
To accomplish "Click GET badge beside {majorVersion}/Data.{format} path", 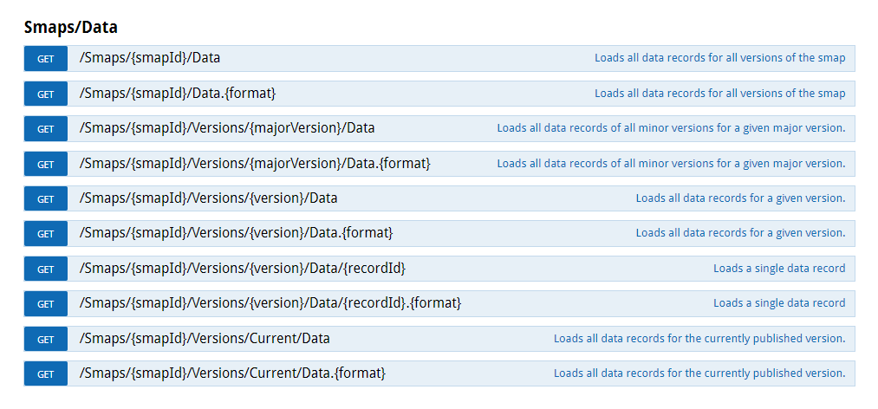I will pyautogui.click(x=46, y=164).
